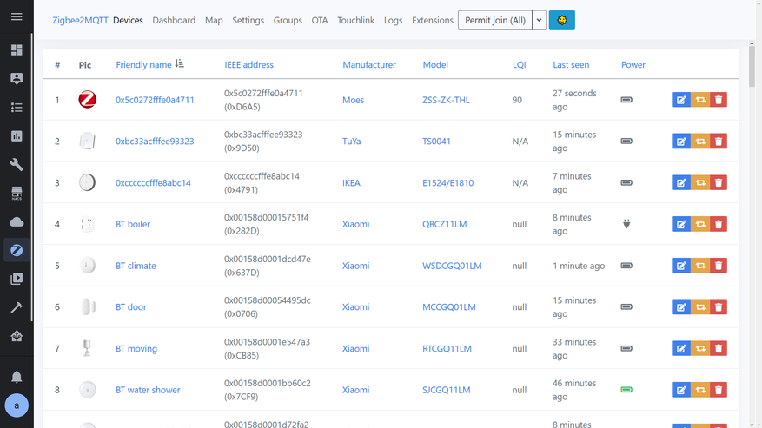Open the Extensions tab
The width and height of the screenshot is (762, 428).
(433, 20)
